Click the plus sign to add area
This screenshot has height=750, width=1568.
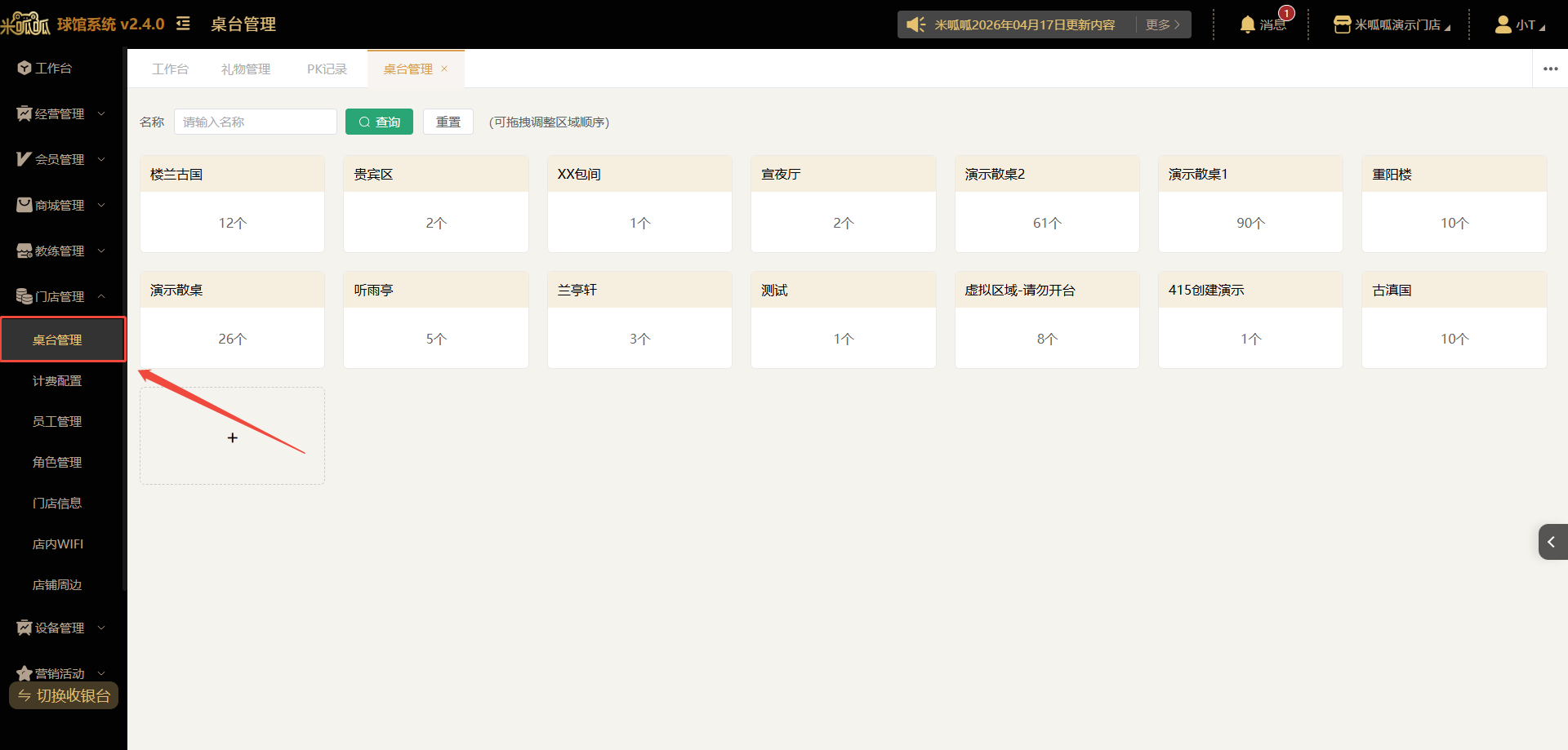(233, 438)
